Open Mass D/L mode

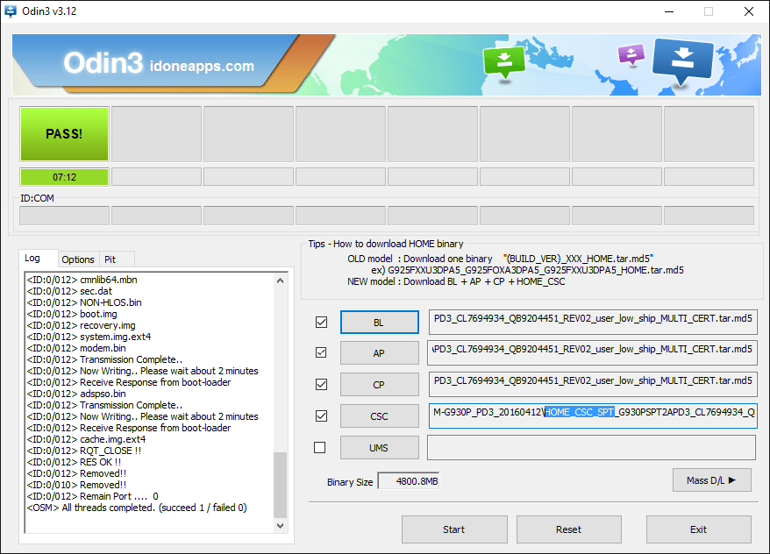[711, 479]
